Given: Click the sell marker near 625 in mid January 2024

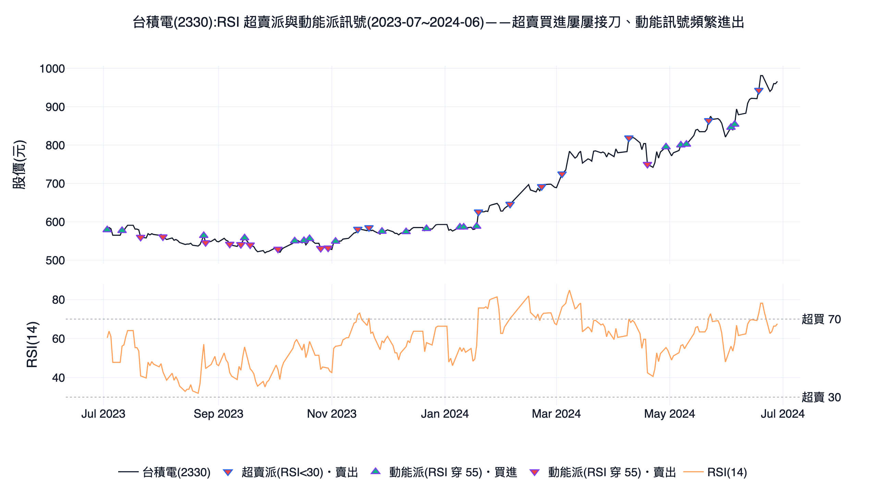Looking at the screenshot, I should [478, 212].
